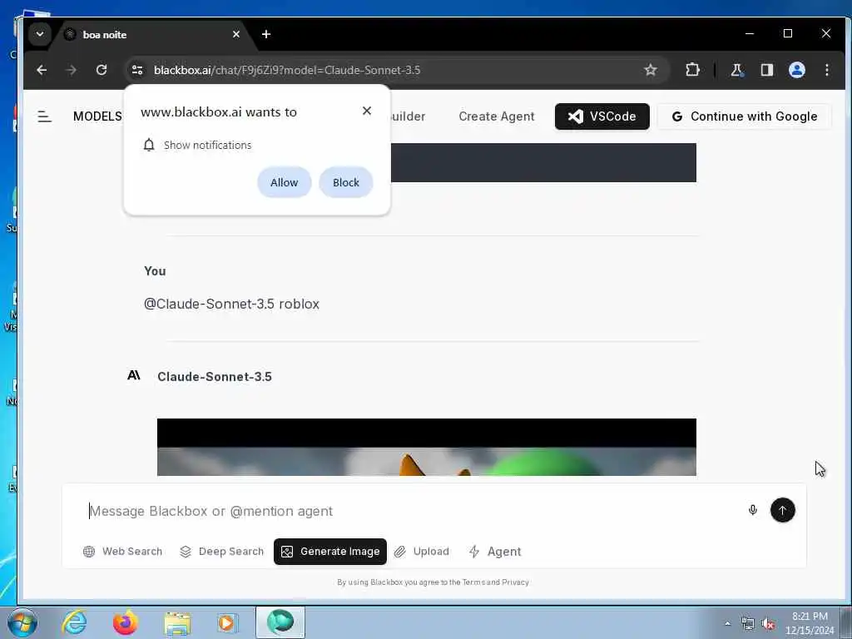Open media player taskbar icon
Viewport: 852px width, 639px height.
point(227,622)
